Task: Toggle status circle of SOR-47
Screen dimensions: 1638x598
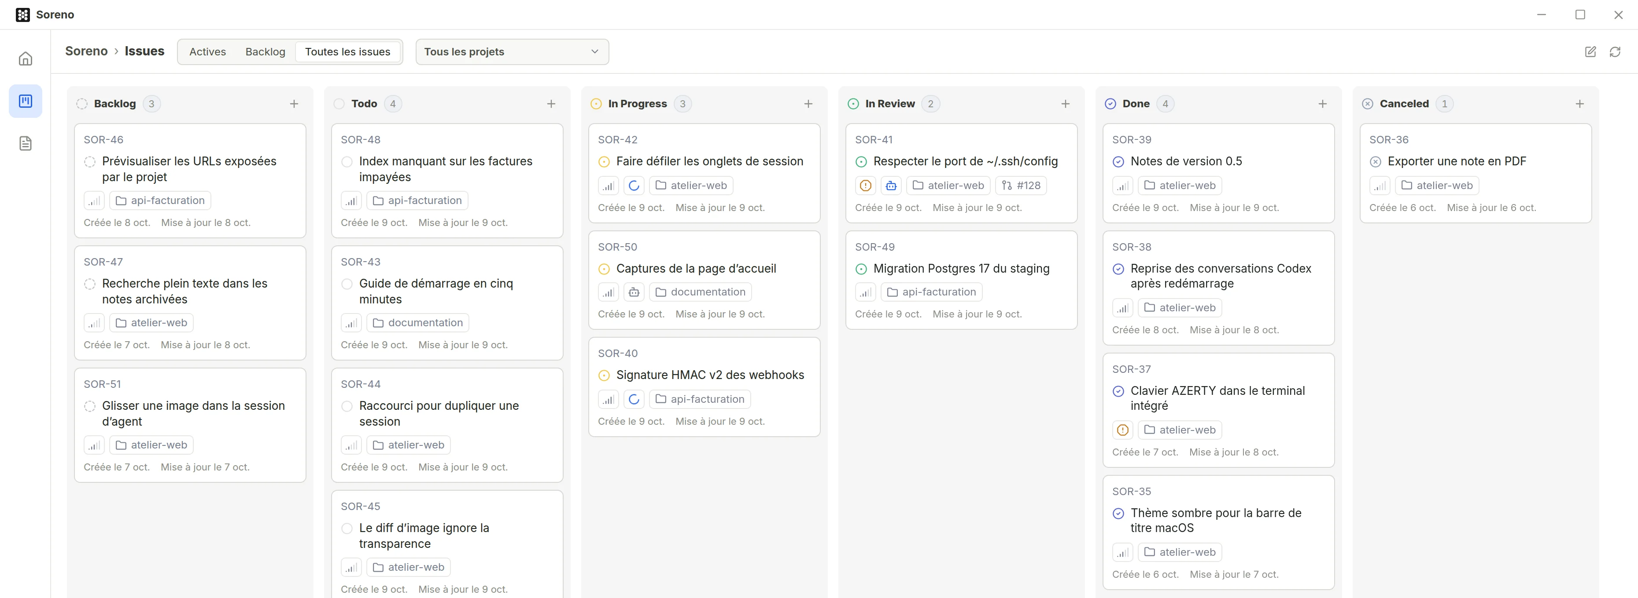Action: point(90,284)
